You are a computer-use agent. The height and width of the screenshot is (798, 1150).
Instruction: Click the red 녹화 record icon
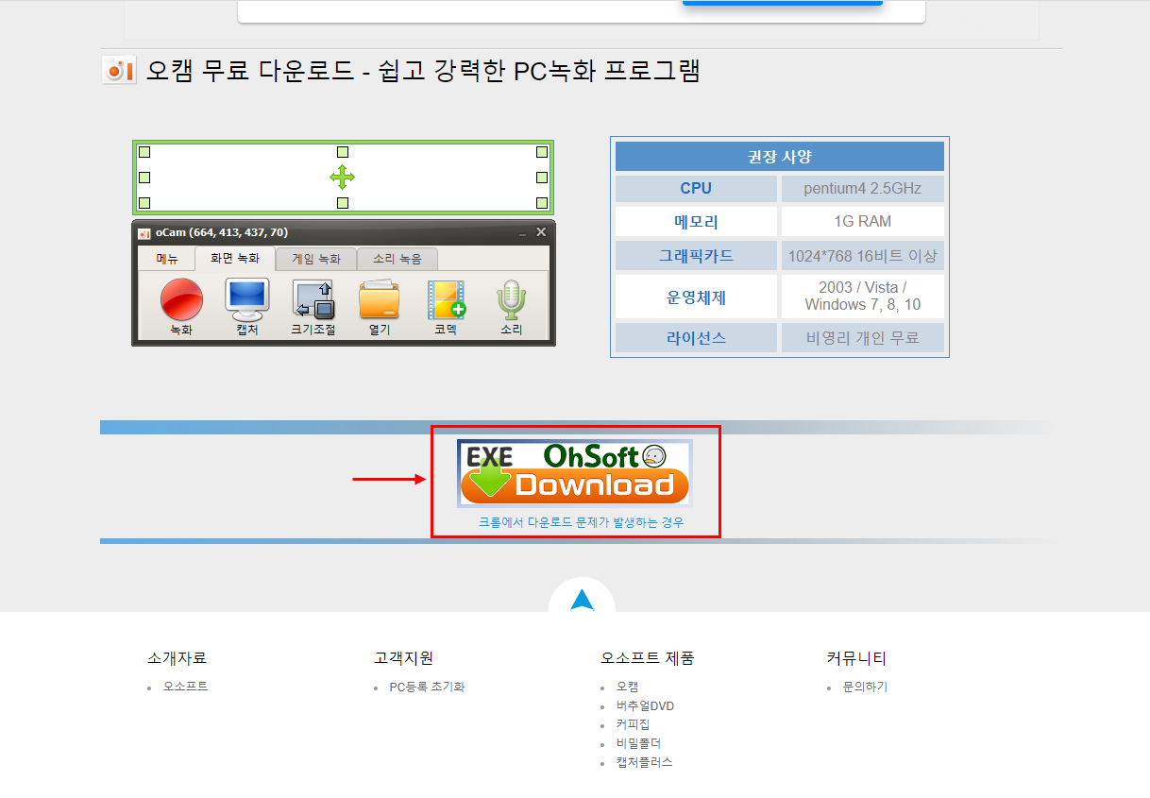[181, 301]
